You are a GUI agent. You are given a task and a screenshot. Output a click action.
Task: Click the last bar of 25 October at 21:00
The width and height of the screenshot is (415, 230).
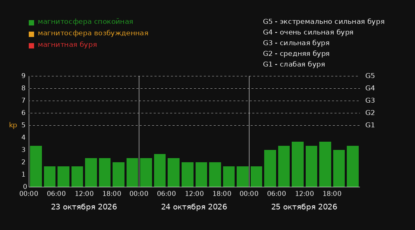(353, 166)
